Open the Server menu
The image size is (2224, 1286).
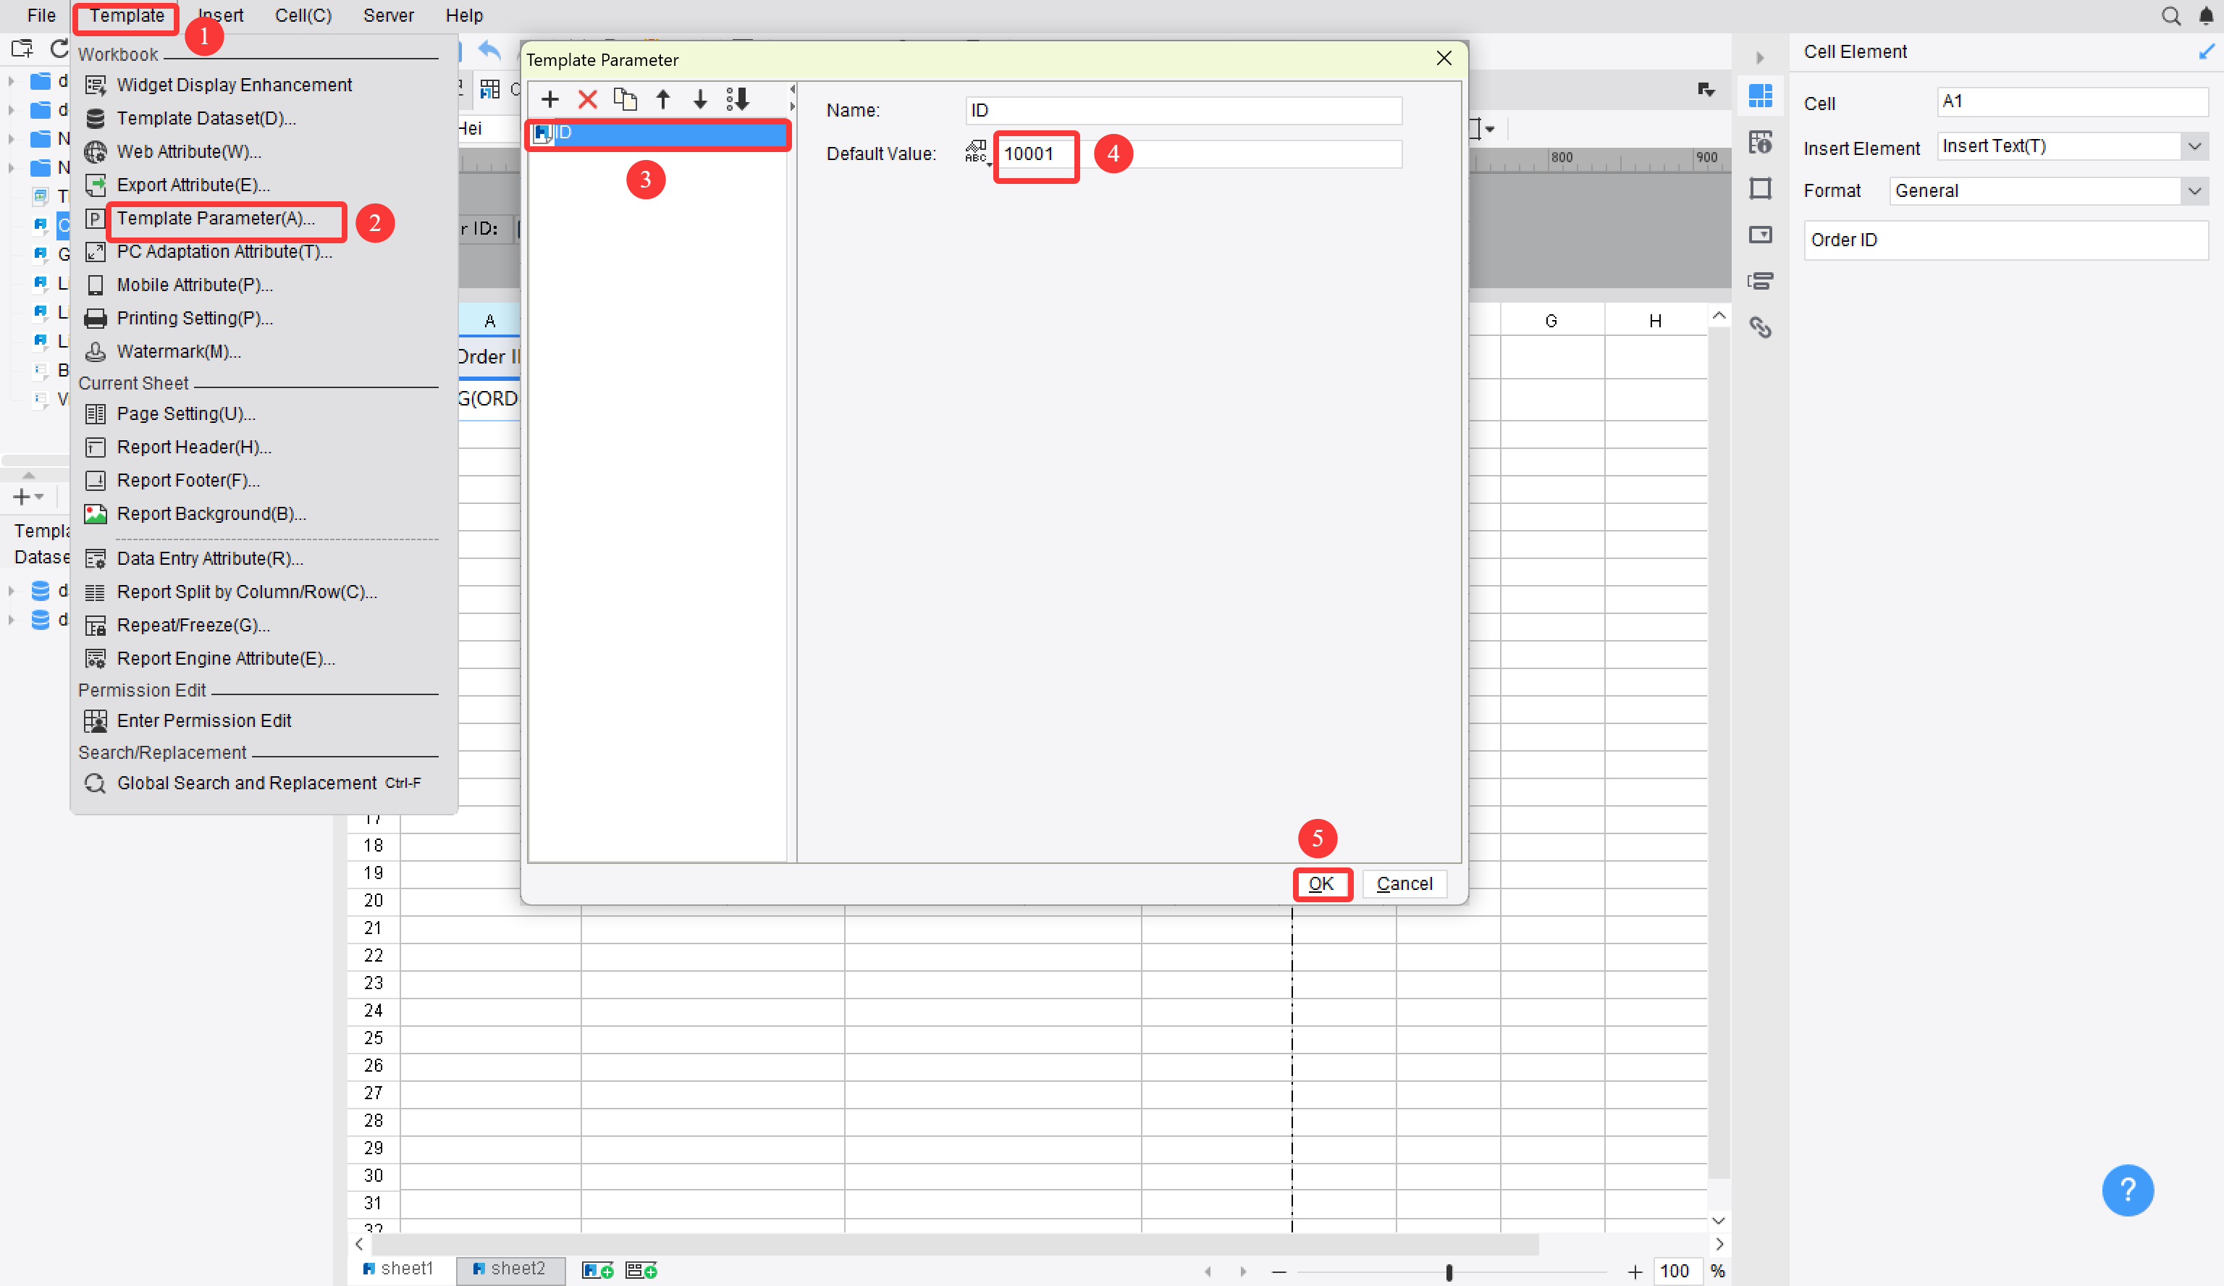(387, 15)
